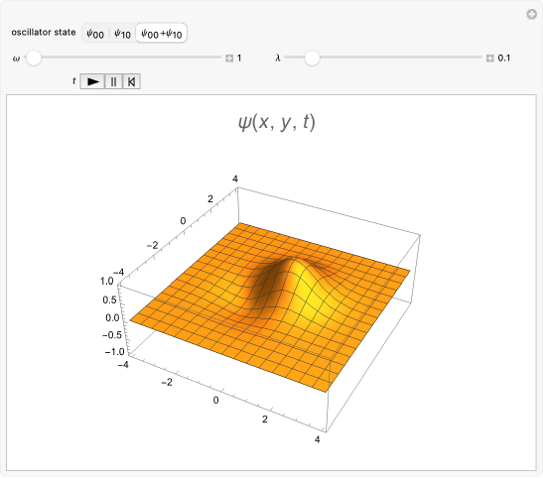Expand the ω slider controls
Viewport: 543px width, 478px height.
[229, 59]
